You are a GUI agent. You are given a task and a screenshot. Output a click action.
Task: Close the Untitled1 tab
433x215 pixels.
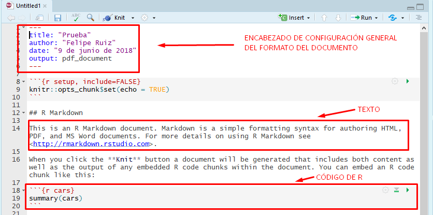pos(45,6)
